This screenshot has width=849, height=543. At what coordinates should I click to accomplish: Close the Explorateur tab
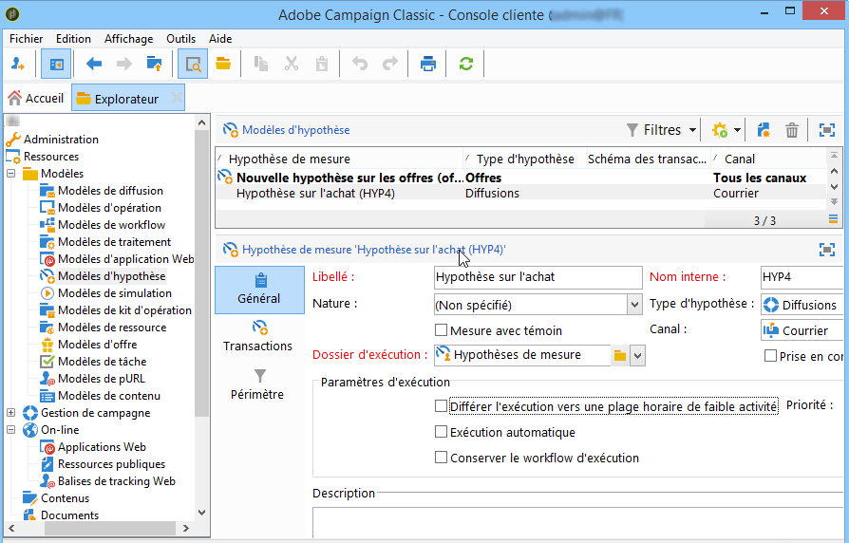(x=177, y=98)
